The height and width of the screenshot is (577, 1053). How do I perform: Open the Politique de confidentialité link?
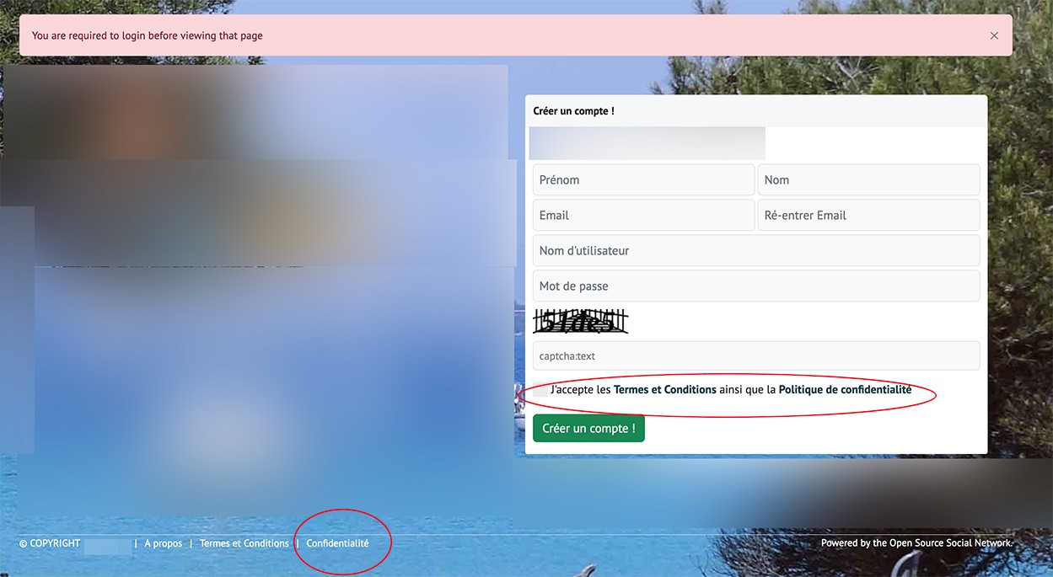tap(845, 390)
